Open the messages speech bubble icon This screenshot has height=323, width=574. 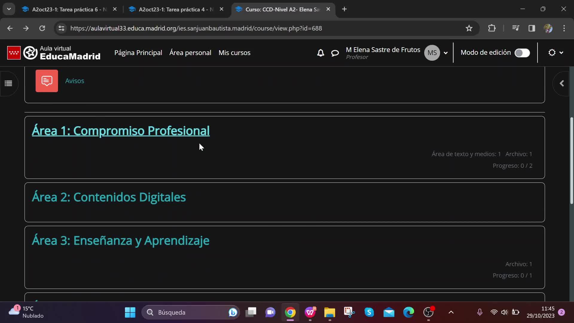335,53
